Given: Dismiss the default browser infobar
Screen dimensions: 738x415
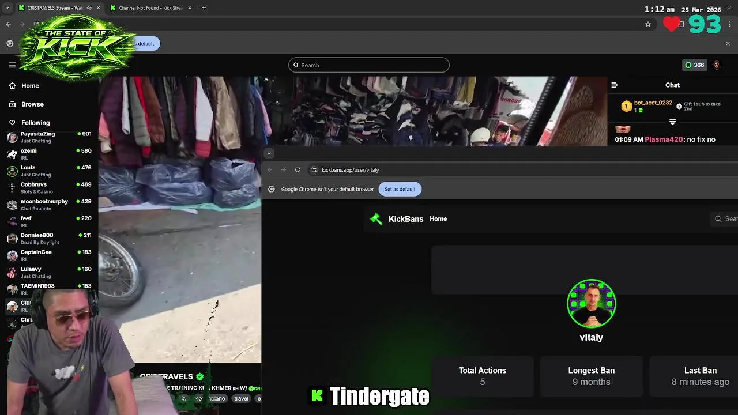Looking at the screenshot, I should [728, 43].
